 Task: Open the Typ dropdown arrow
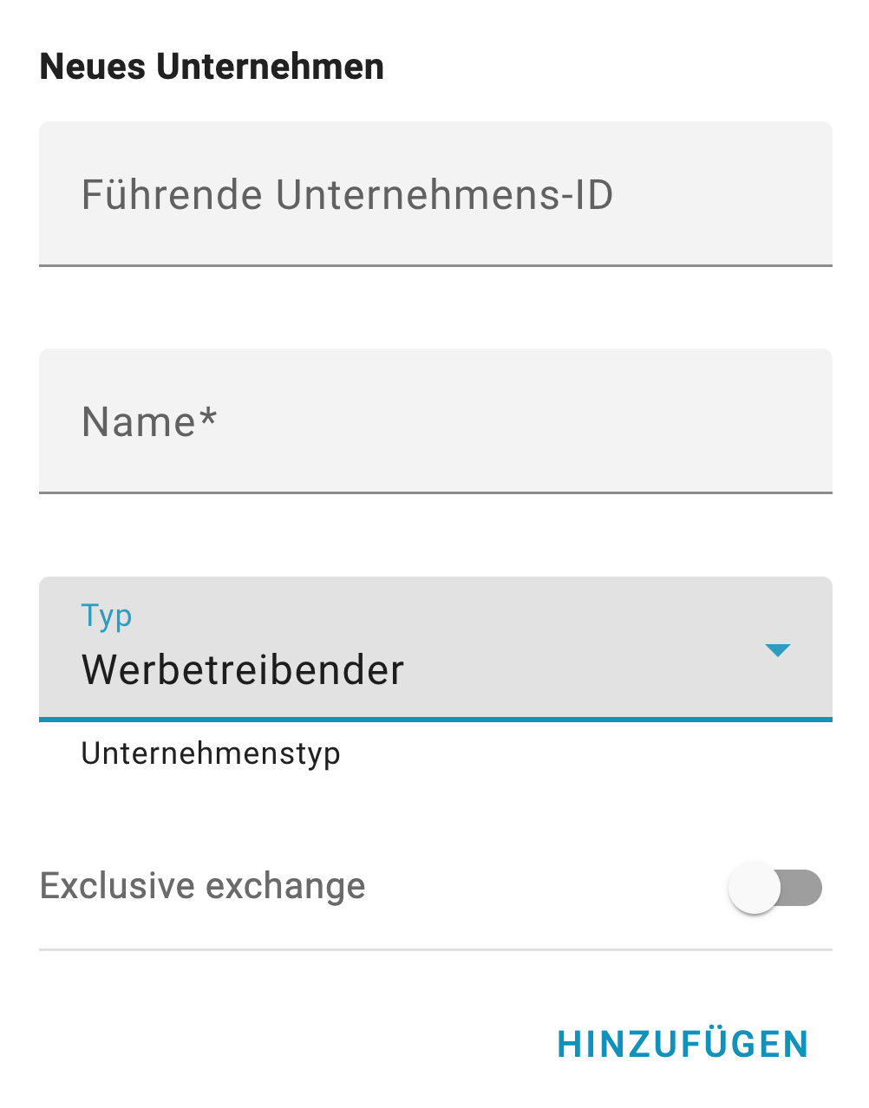coord(778,650)
